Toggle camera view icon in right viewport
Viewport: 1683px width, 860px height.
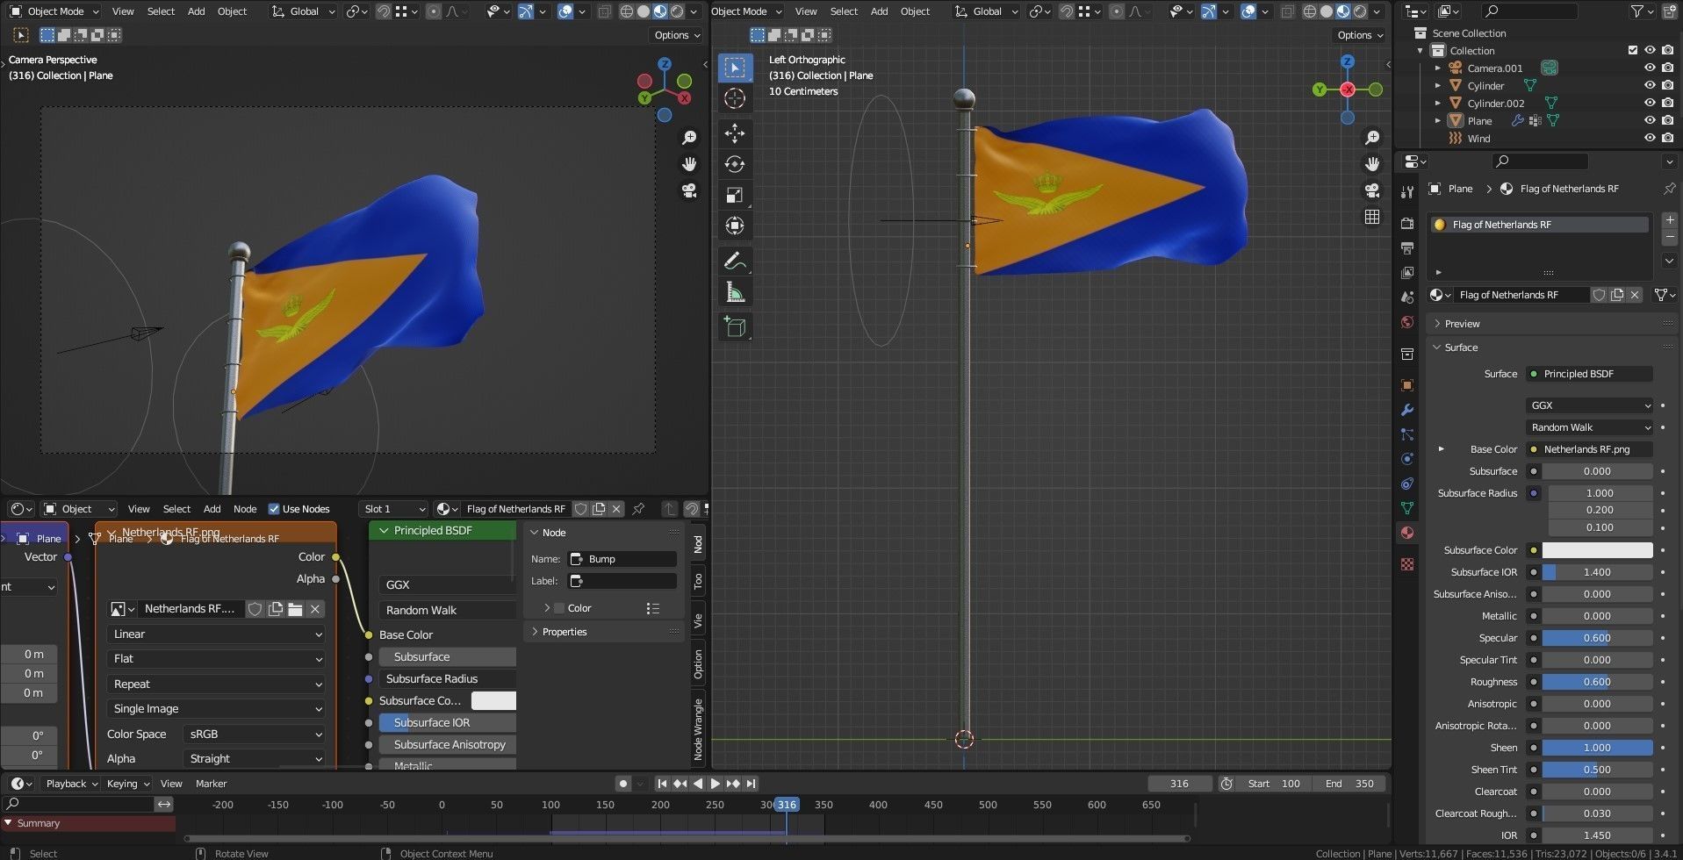(1372, 190)
